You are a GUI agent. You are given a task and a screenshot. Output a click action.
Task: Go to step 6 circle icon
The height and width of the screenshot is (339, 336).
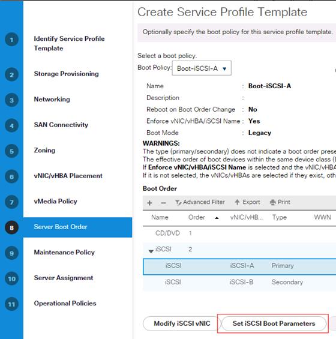click(11, 176)
